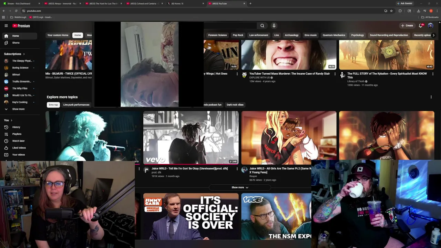The height and width of the screenshot is (248, 441).
Task: Select Emo rap topic chip
Action: click(x=53, y=105)
